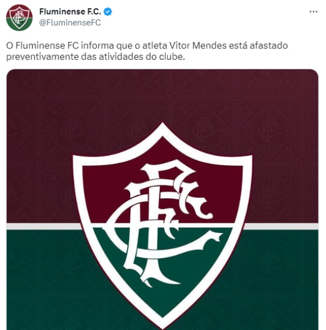Select the tweet text about Vitor Mendes
The width and height of the screenshot is (326, 330).
coord(147,51)
